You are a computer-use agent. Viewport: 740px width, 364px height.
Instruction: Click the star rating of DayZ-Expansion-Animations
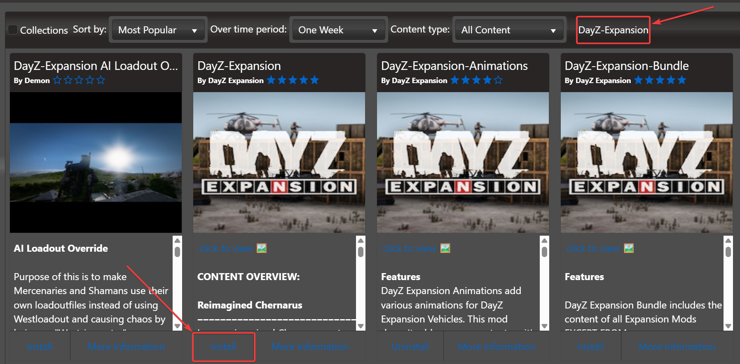[x=476, y=80]
